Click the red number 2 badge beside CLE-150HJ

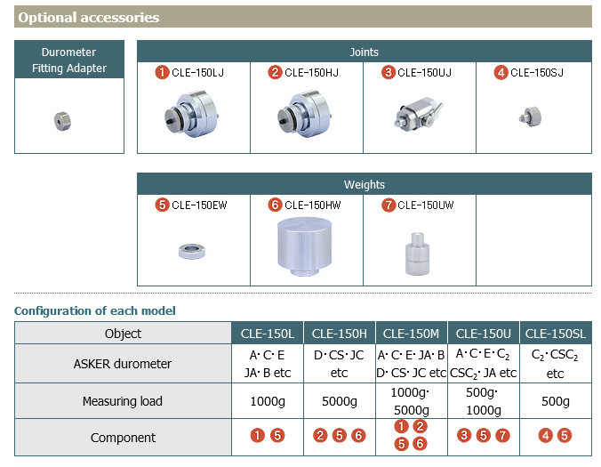(276, 73)
